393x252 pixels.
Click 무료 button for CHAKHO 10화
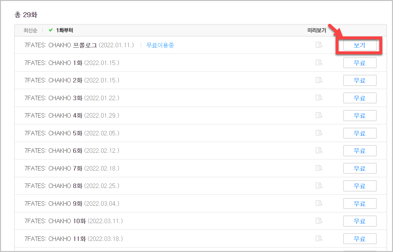pyautogui.click(x=360, y=221)
